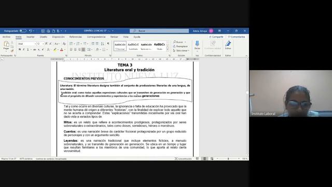This screenshot has height=187, width=332.
Task: Toggle strikethrough formatting
Action: [x=35, y=49]
